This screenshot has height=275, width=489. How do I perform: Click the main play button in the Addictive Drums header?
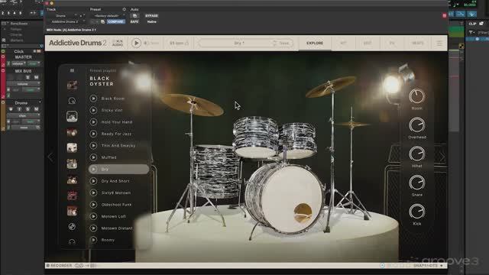[136, 43]
